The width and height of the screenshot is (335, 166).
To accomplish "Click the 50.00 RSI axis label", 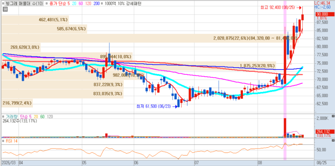I will (321, 150).
